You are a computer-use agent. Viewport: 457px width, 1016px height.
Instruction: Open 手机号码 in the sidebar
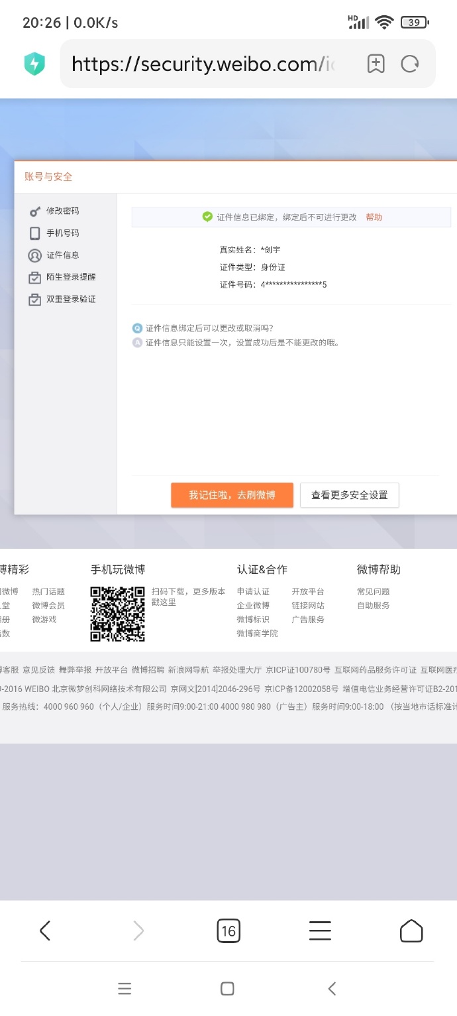tap(63, 233)
